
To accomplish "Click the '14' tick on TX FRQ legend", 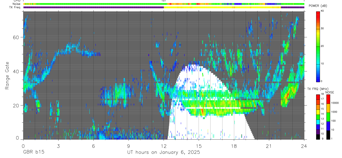I will pyautogui.click(x=322, y=114).
